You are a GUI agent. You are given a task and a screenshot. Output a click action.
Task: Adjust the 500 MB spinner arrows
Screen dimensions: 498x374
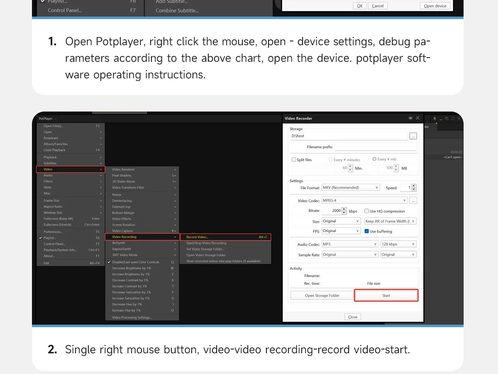pos(396,168)
